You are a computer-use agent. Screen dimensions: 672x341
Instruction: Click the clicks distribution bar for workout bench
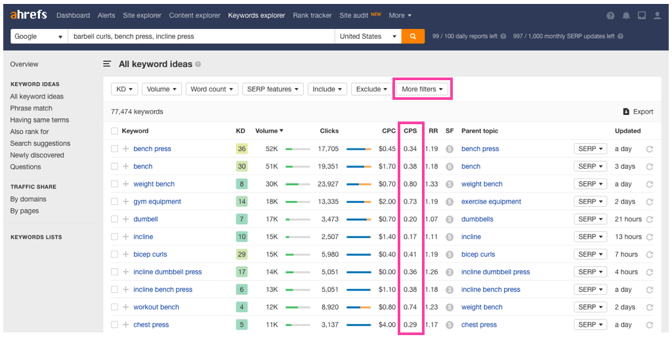tap(359, 307)
